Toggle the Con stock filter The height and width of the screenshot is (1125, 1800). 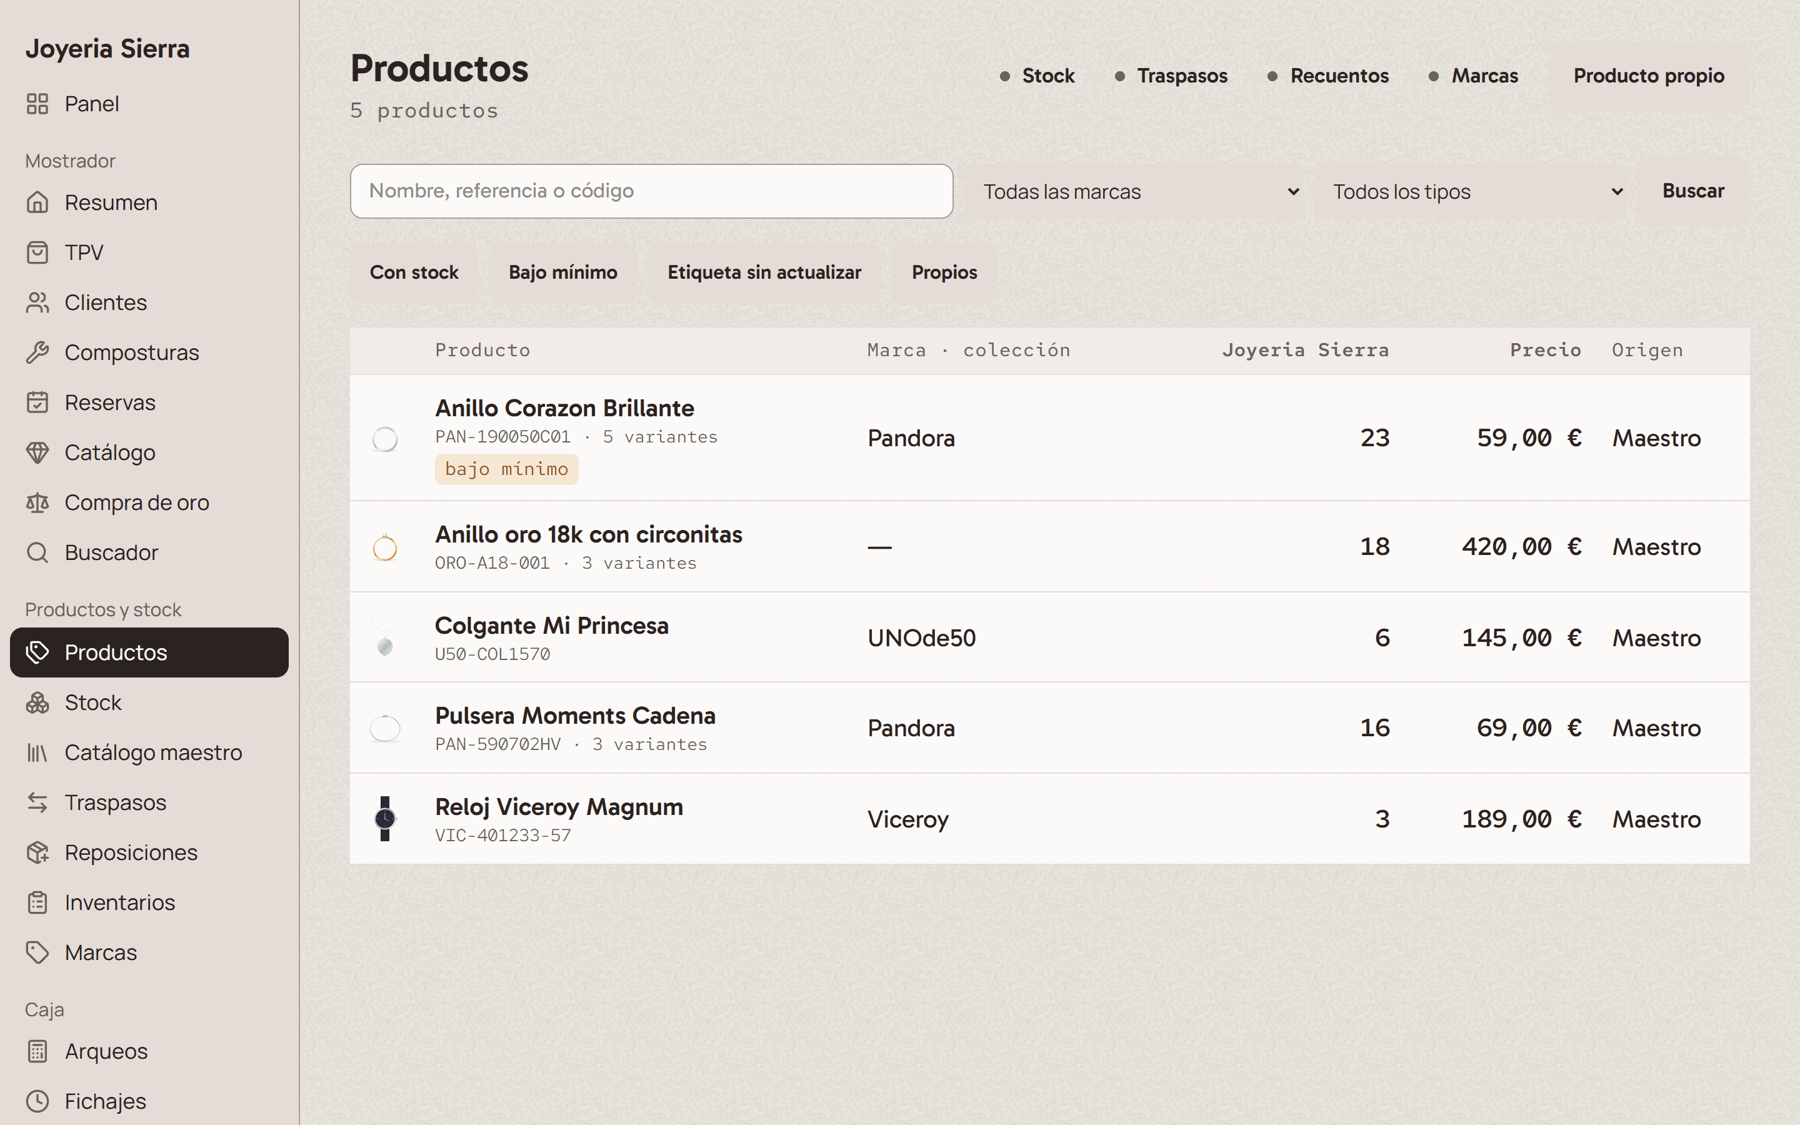pos(414,272)
